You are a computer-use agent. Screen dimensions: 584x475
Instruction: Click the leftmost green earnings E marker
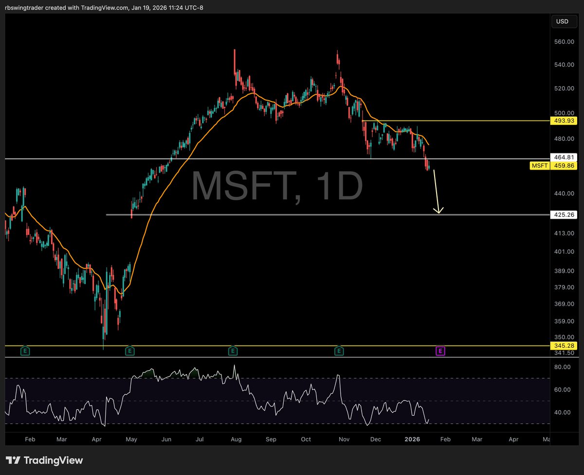(x=25, y=350)
